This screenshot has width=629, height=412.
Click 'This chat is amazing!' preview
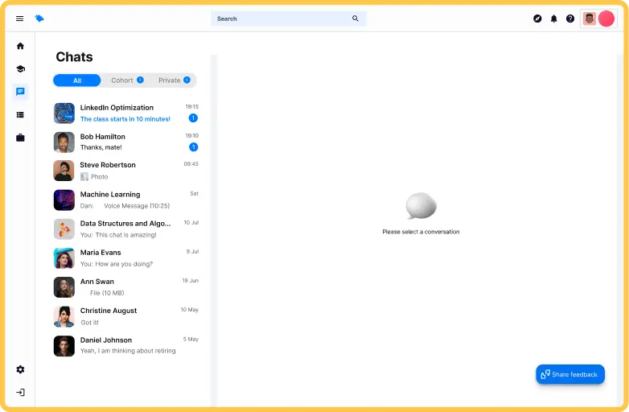tap(126, 235)
